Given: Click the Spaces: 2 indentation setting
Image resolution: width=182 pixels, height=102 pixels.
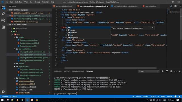Looking at the screenshot, I should [x=146, y=96].
